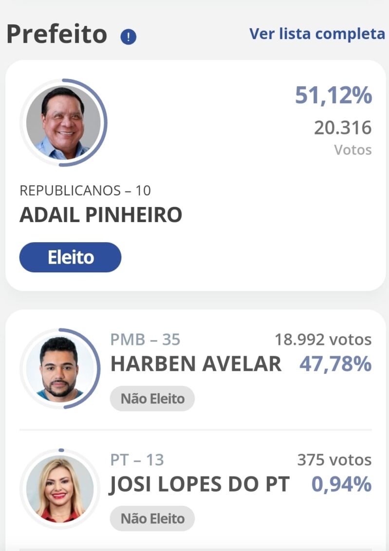The width and height of the screenshot is (389, 551).
Task: Click Não Eleito badge under Josi Lopes
Action: click(152, 518)
